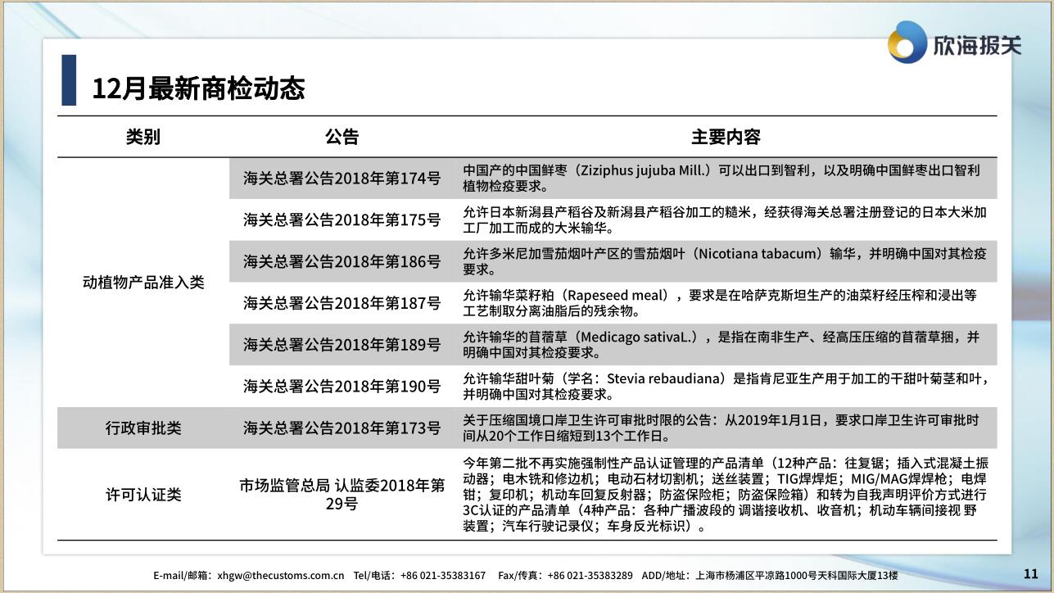Viewport: 1054px width, 593px height.
Task: Click the 公告 column header
Action: 342,137
